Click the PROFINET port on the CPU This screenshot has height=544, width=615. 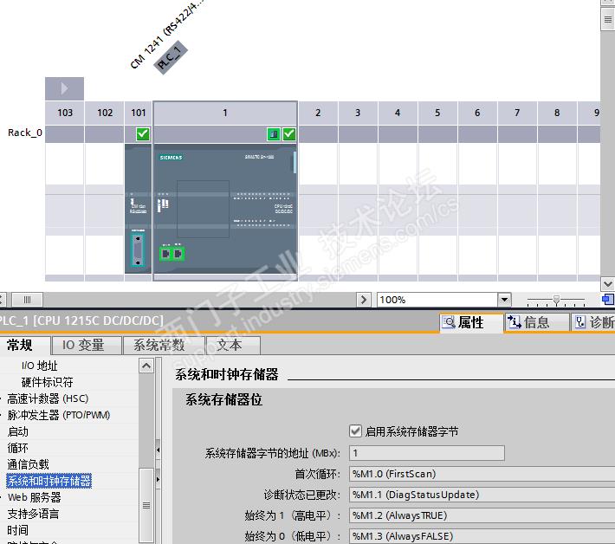point(172,254)
